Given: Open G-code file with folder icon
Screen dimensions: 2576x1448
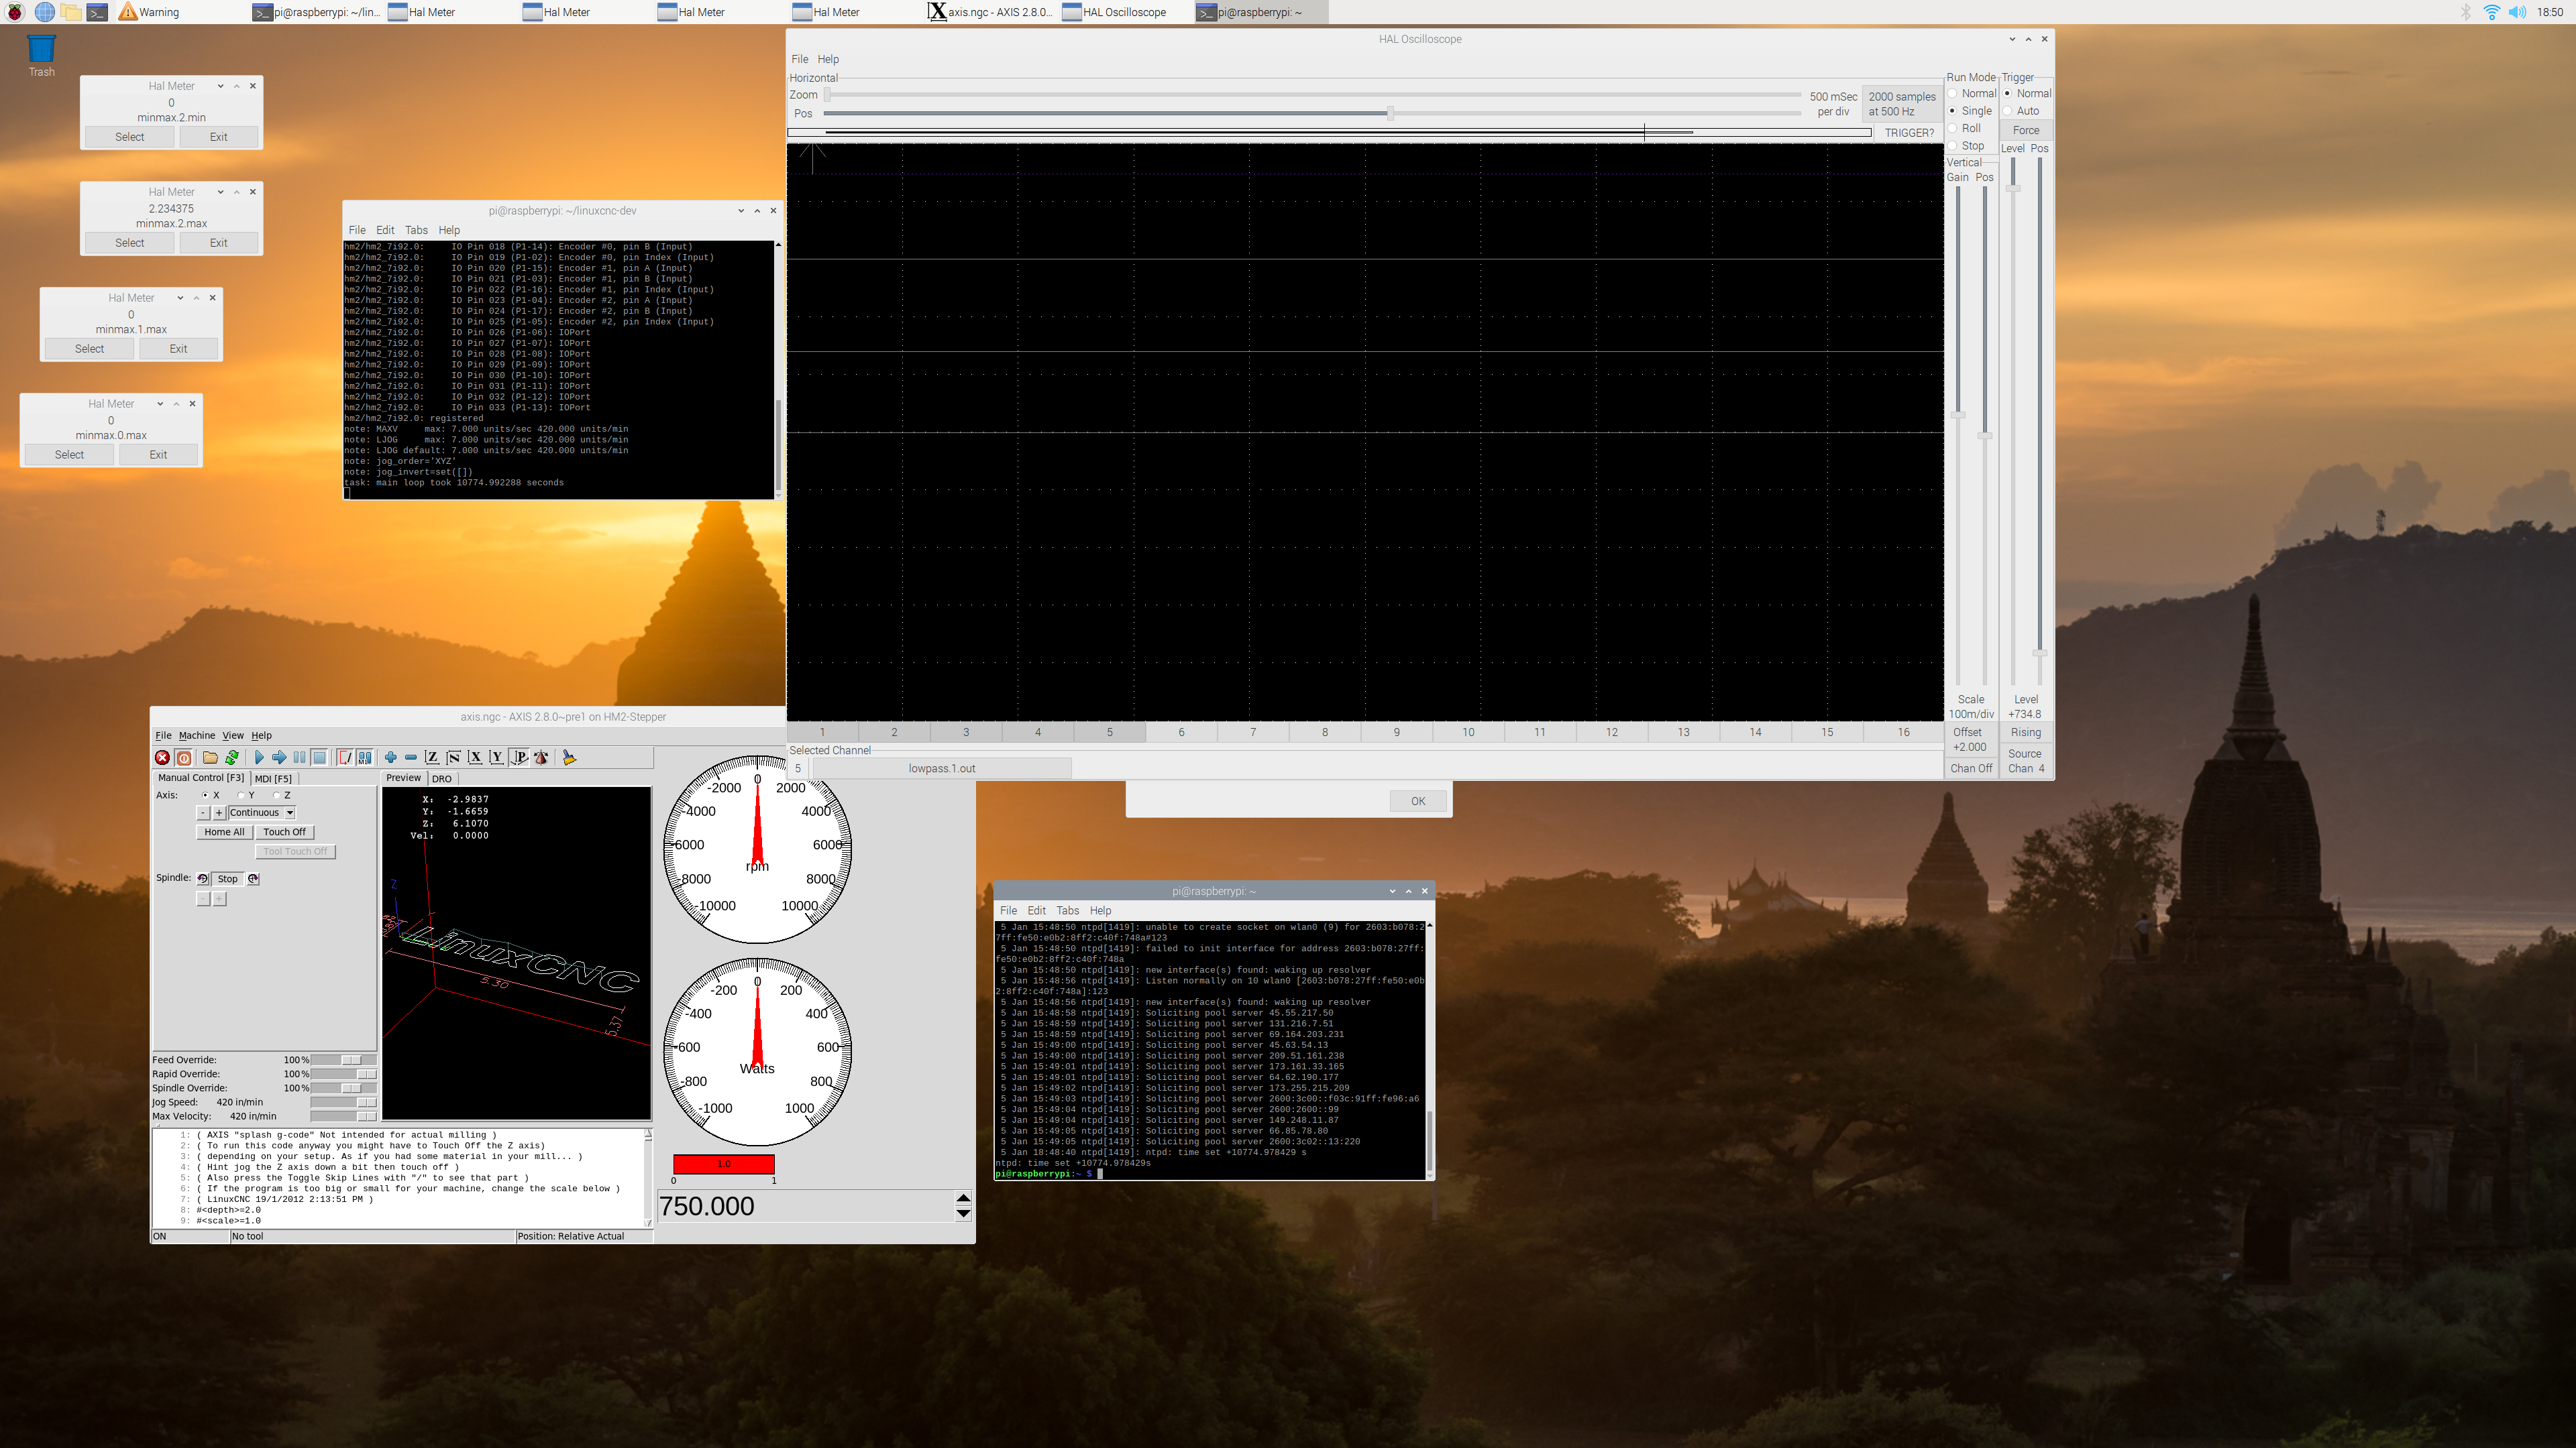Looking at the screenshot, I should 210,758.
